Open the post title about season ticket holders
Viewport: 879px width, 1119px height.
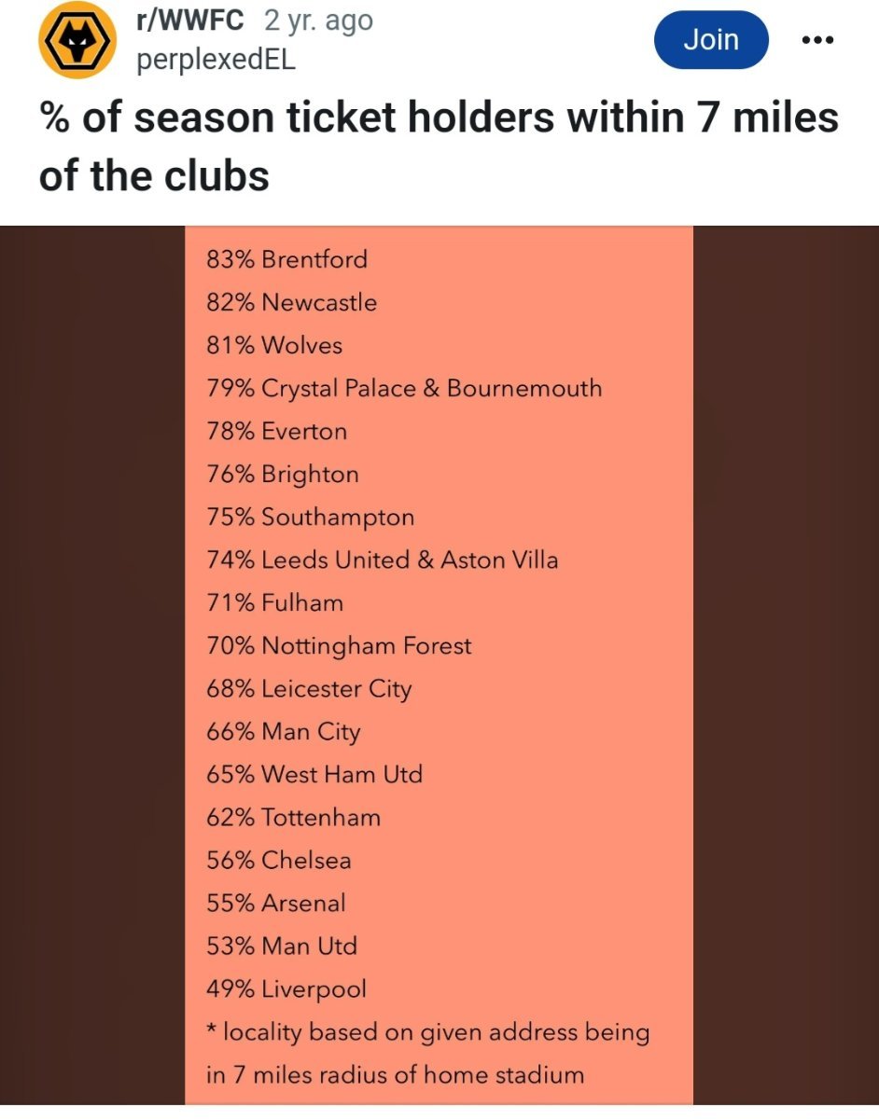tap(439, 146)
